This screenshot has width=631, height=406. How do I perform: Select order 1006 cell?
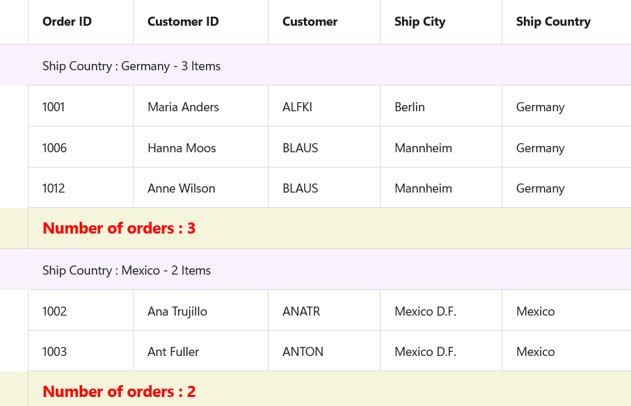[54, 148]
